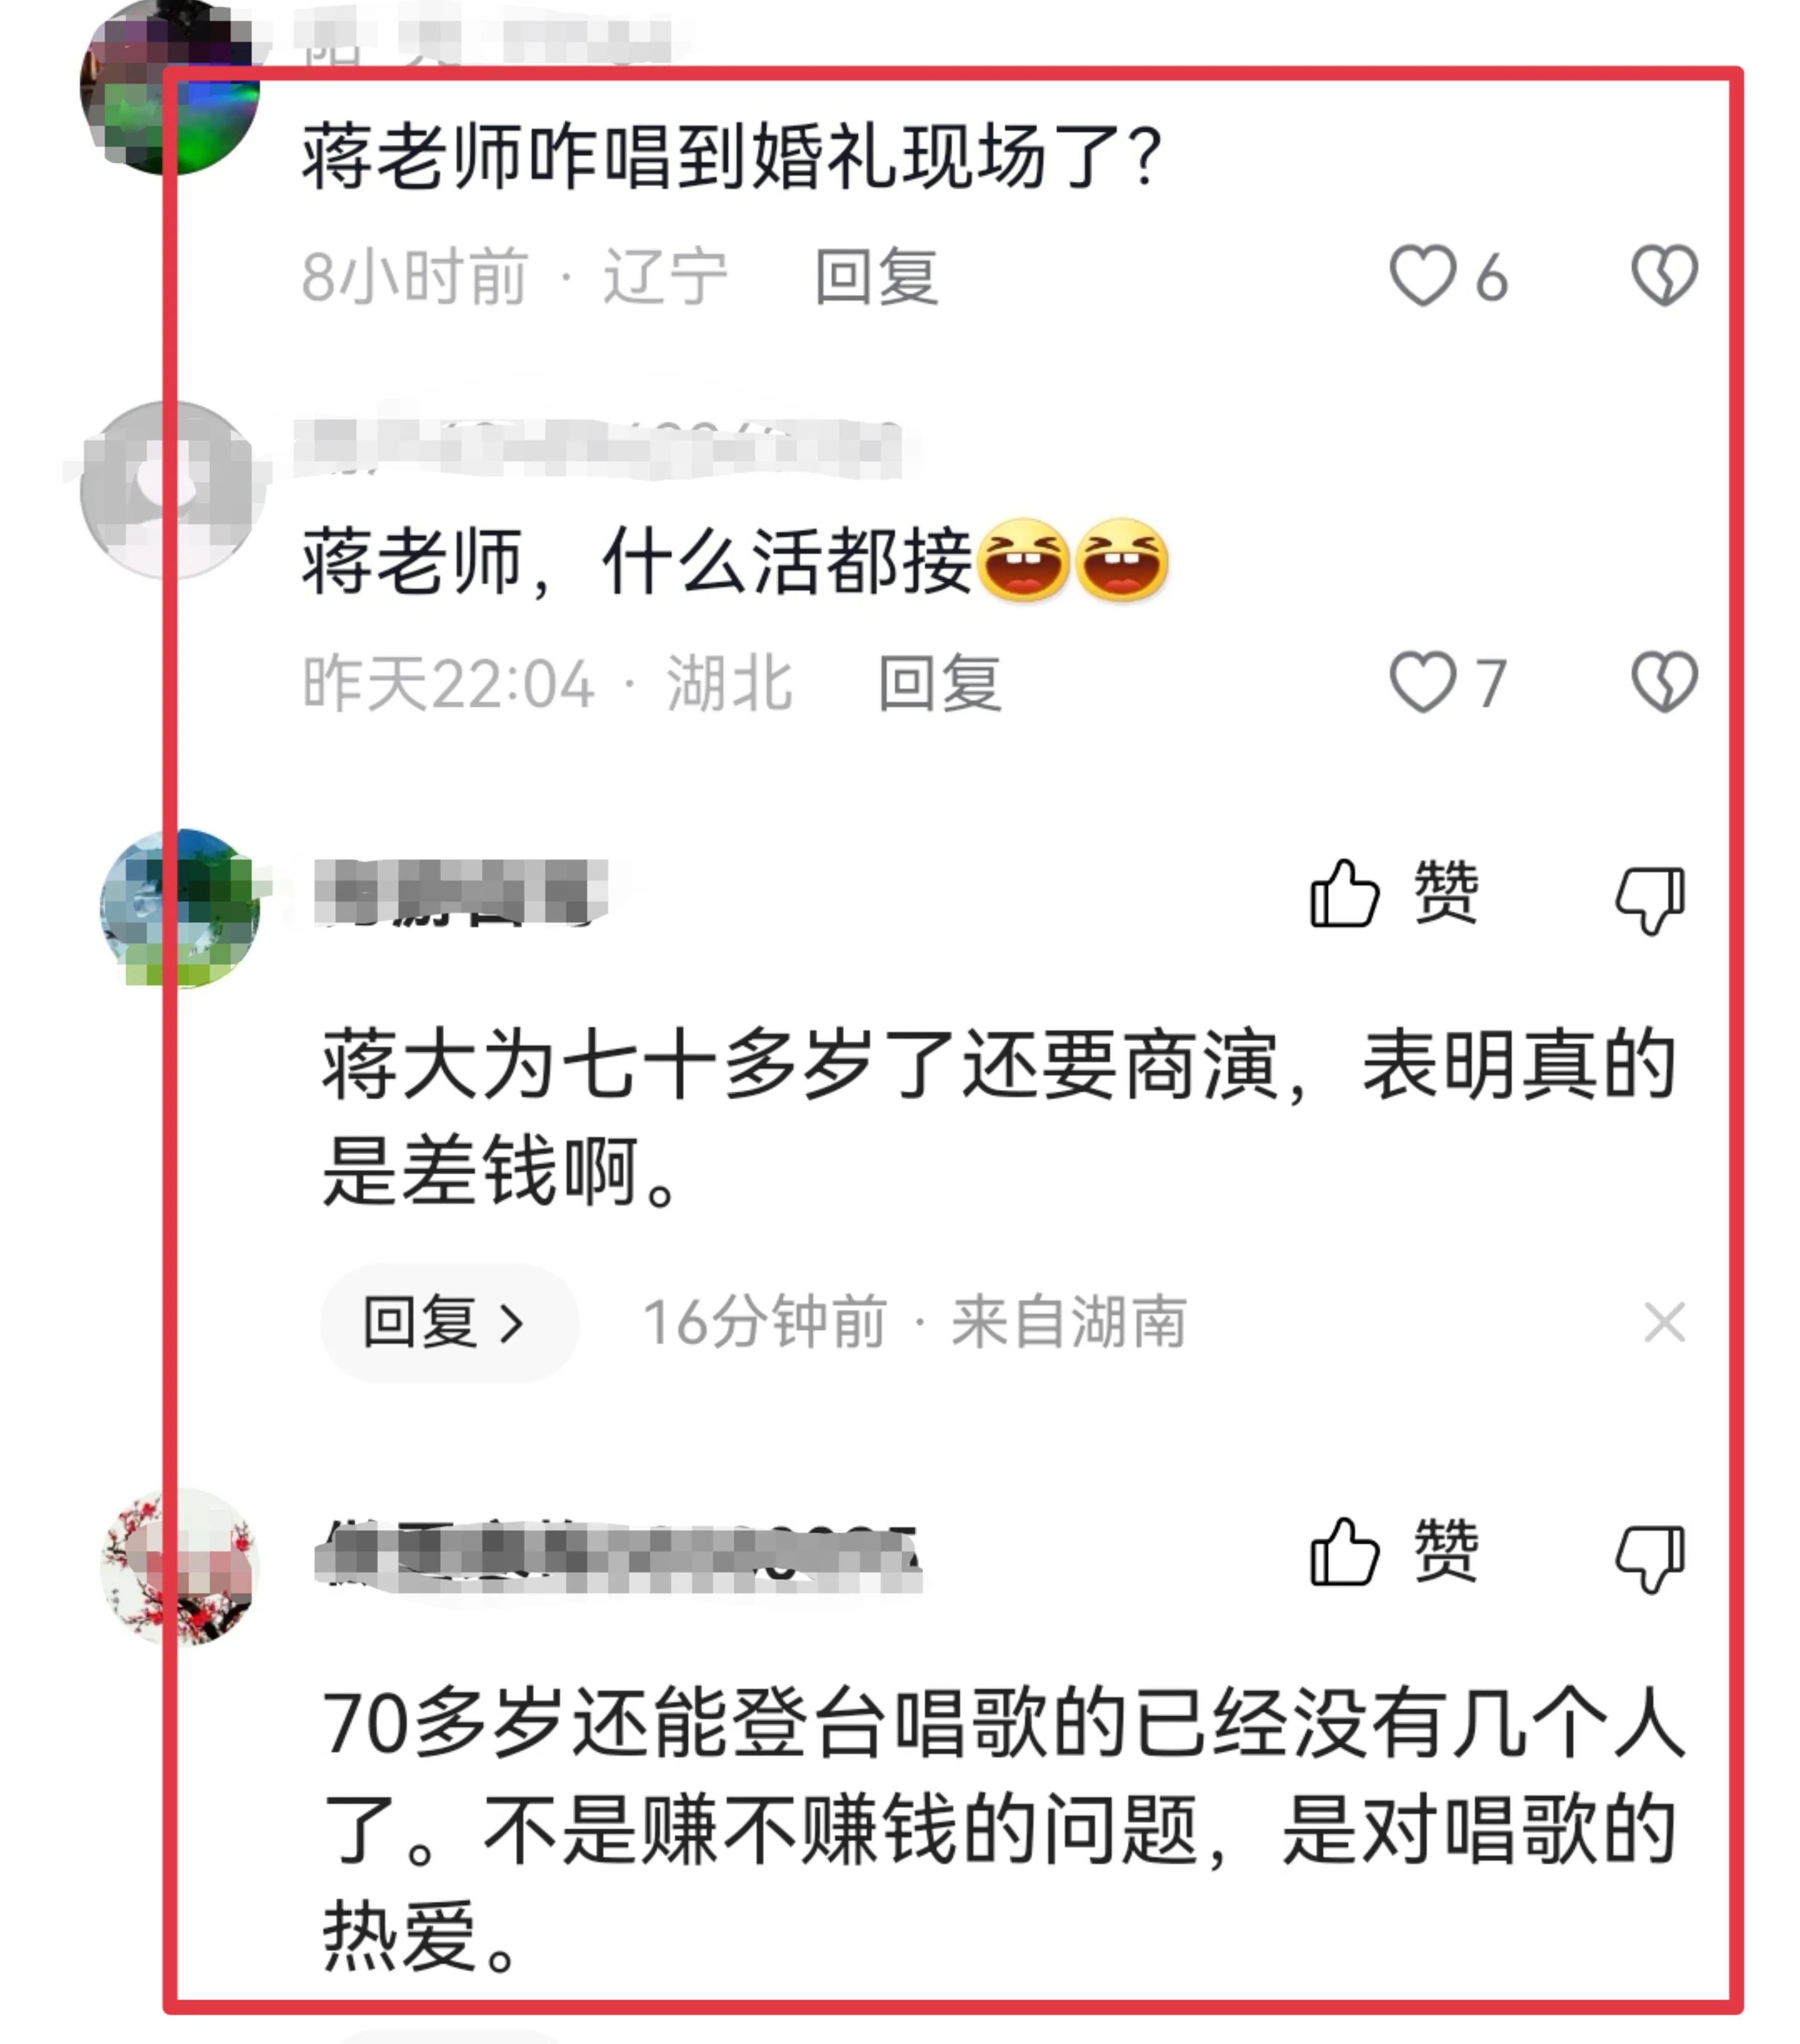
Task: Open 回复 chevron button under 差钱啊 comment
Action: [x=449, y=1323]
